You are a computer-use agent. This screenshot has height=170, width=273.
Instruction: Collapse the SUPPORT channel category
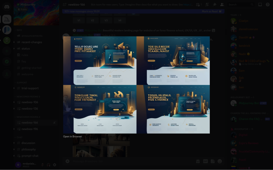pos(21,83)
